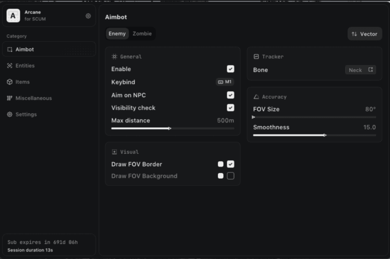Select the Enemy tab
The height and width of the screenshot is (259, 390).
click(117, 34)
